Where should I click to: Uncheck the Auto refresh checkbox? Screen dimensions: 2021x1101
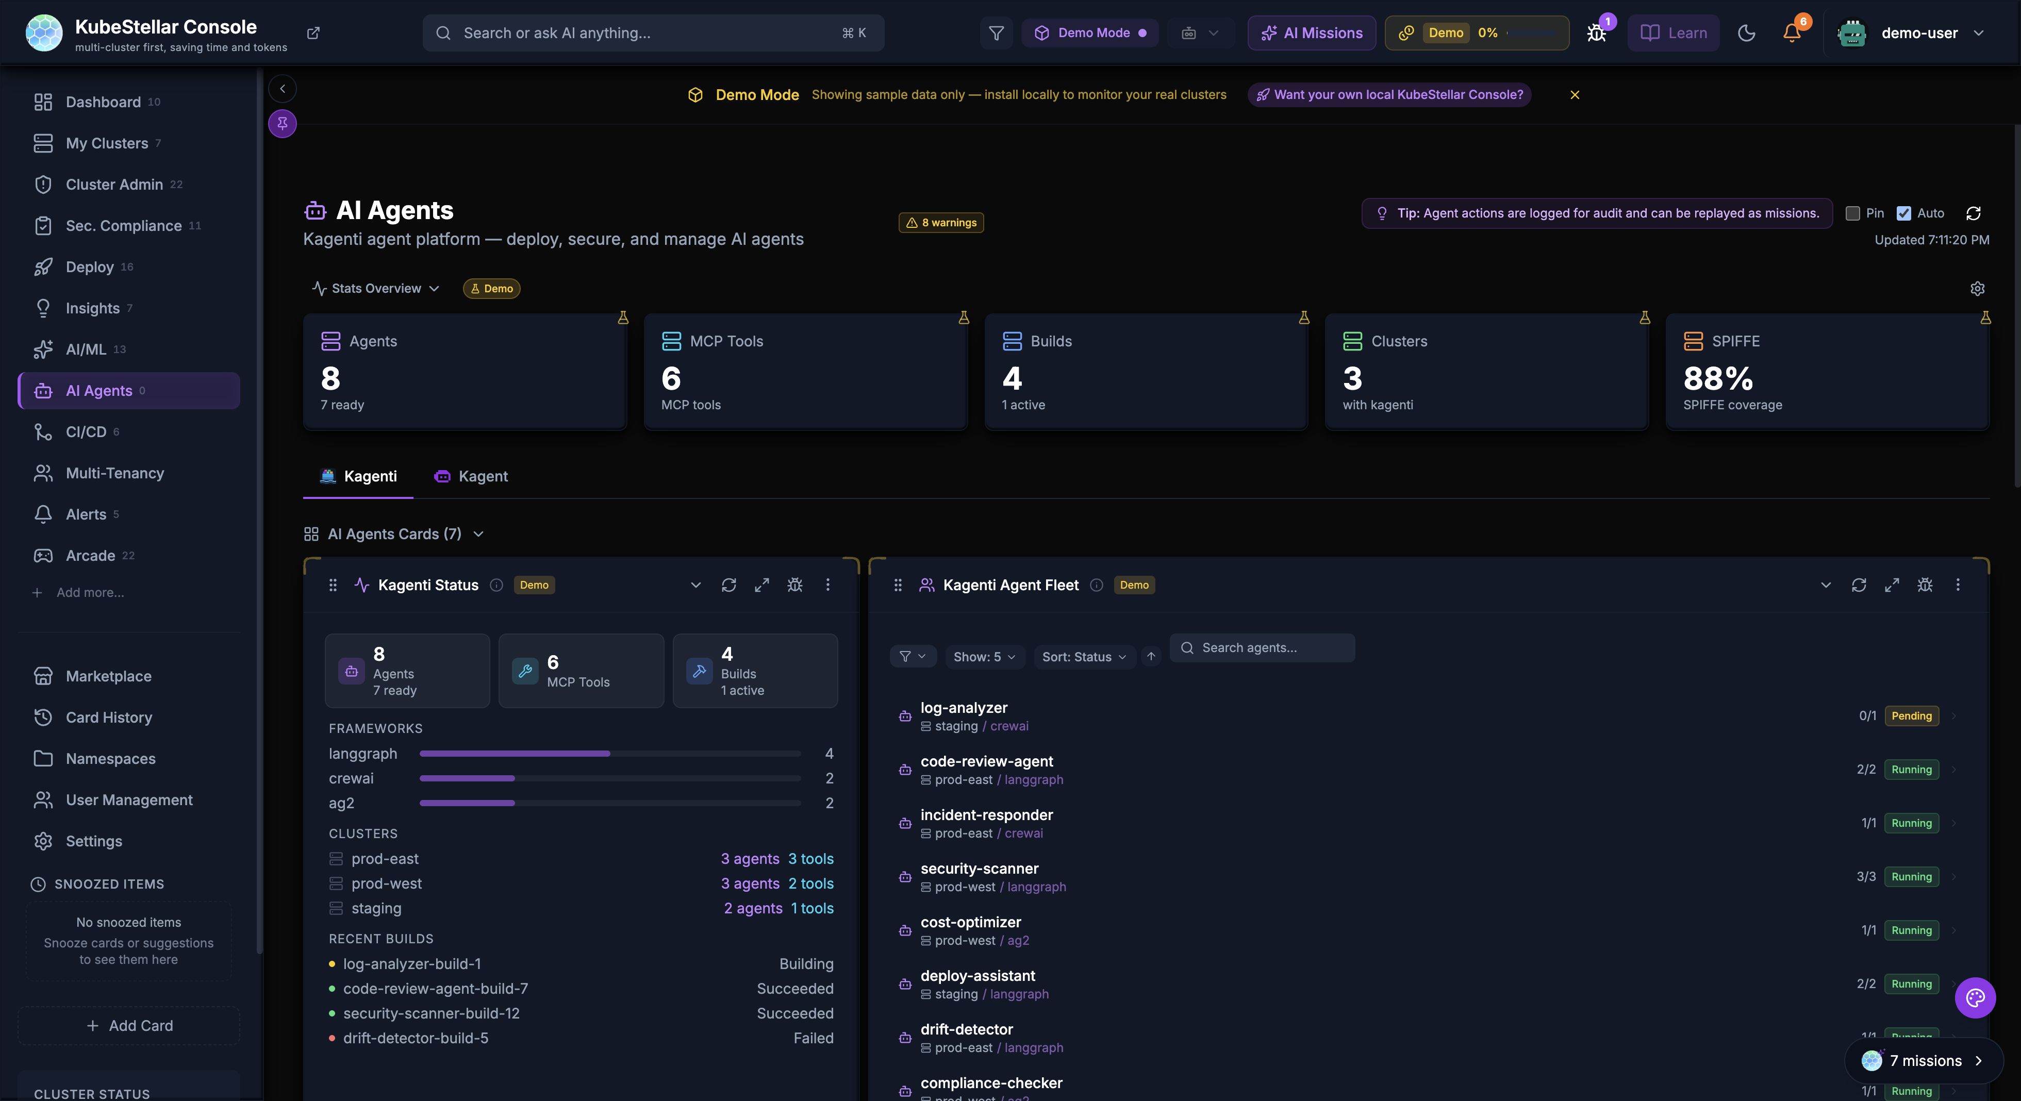1903,213
